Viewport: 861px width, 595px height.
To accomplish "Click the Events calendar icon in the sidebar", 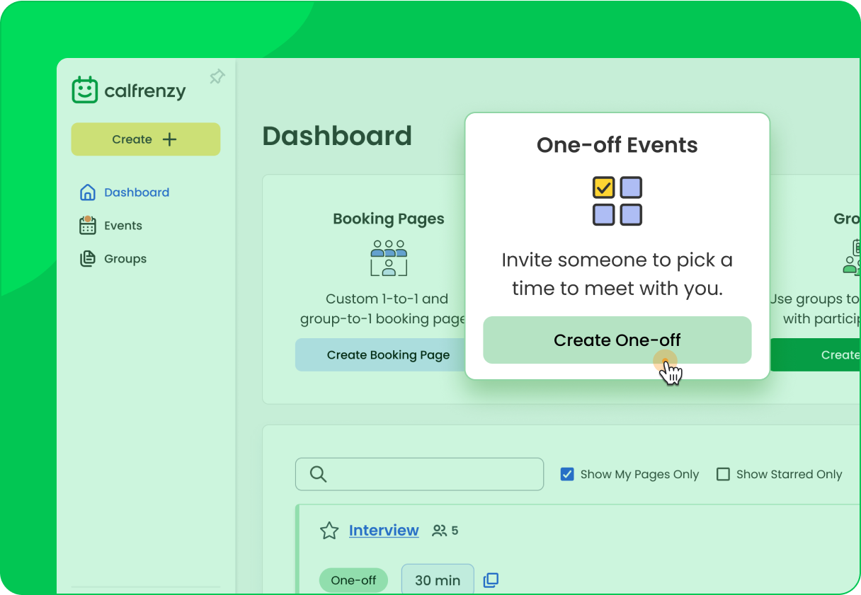I will (86, 225).
